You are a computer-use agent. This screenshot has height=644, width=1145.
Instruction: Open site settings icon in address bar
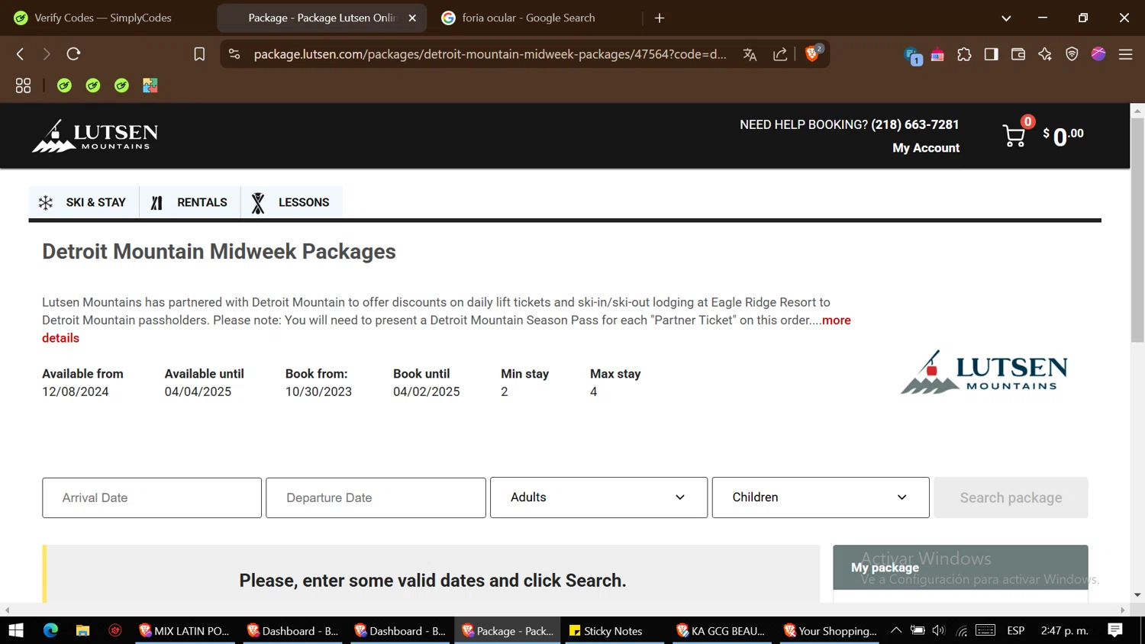[x=234, y=54]
